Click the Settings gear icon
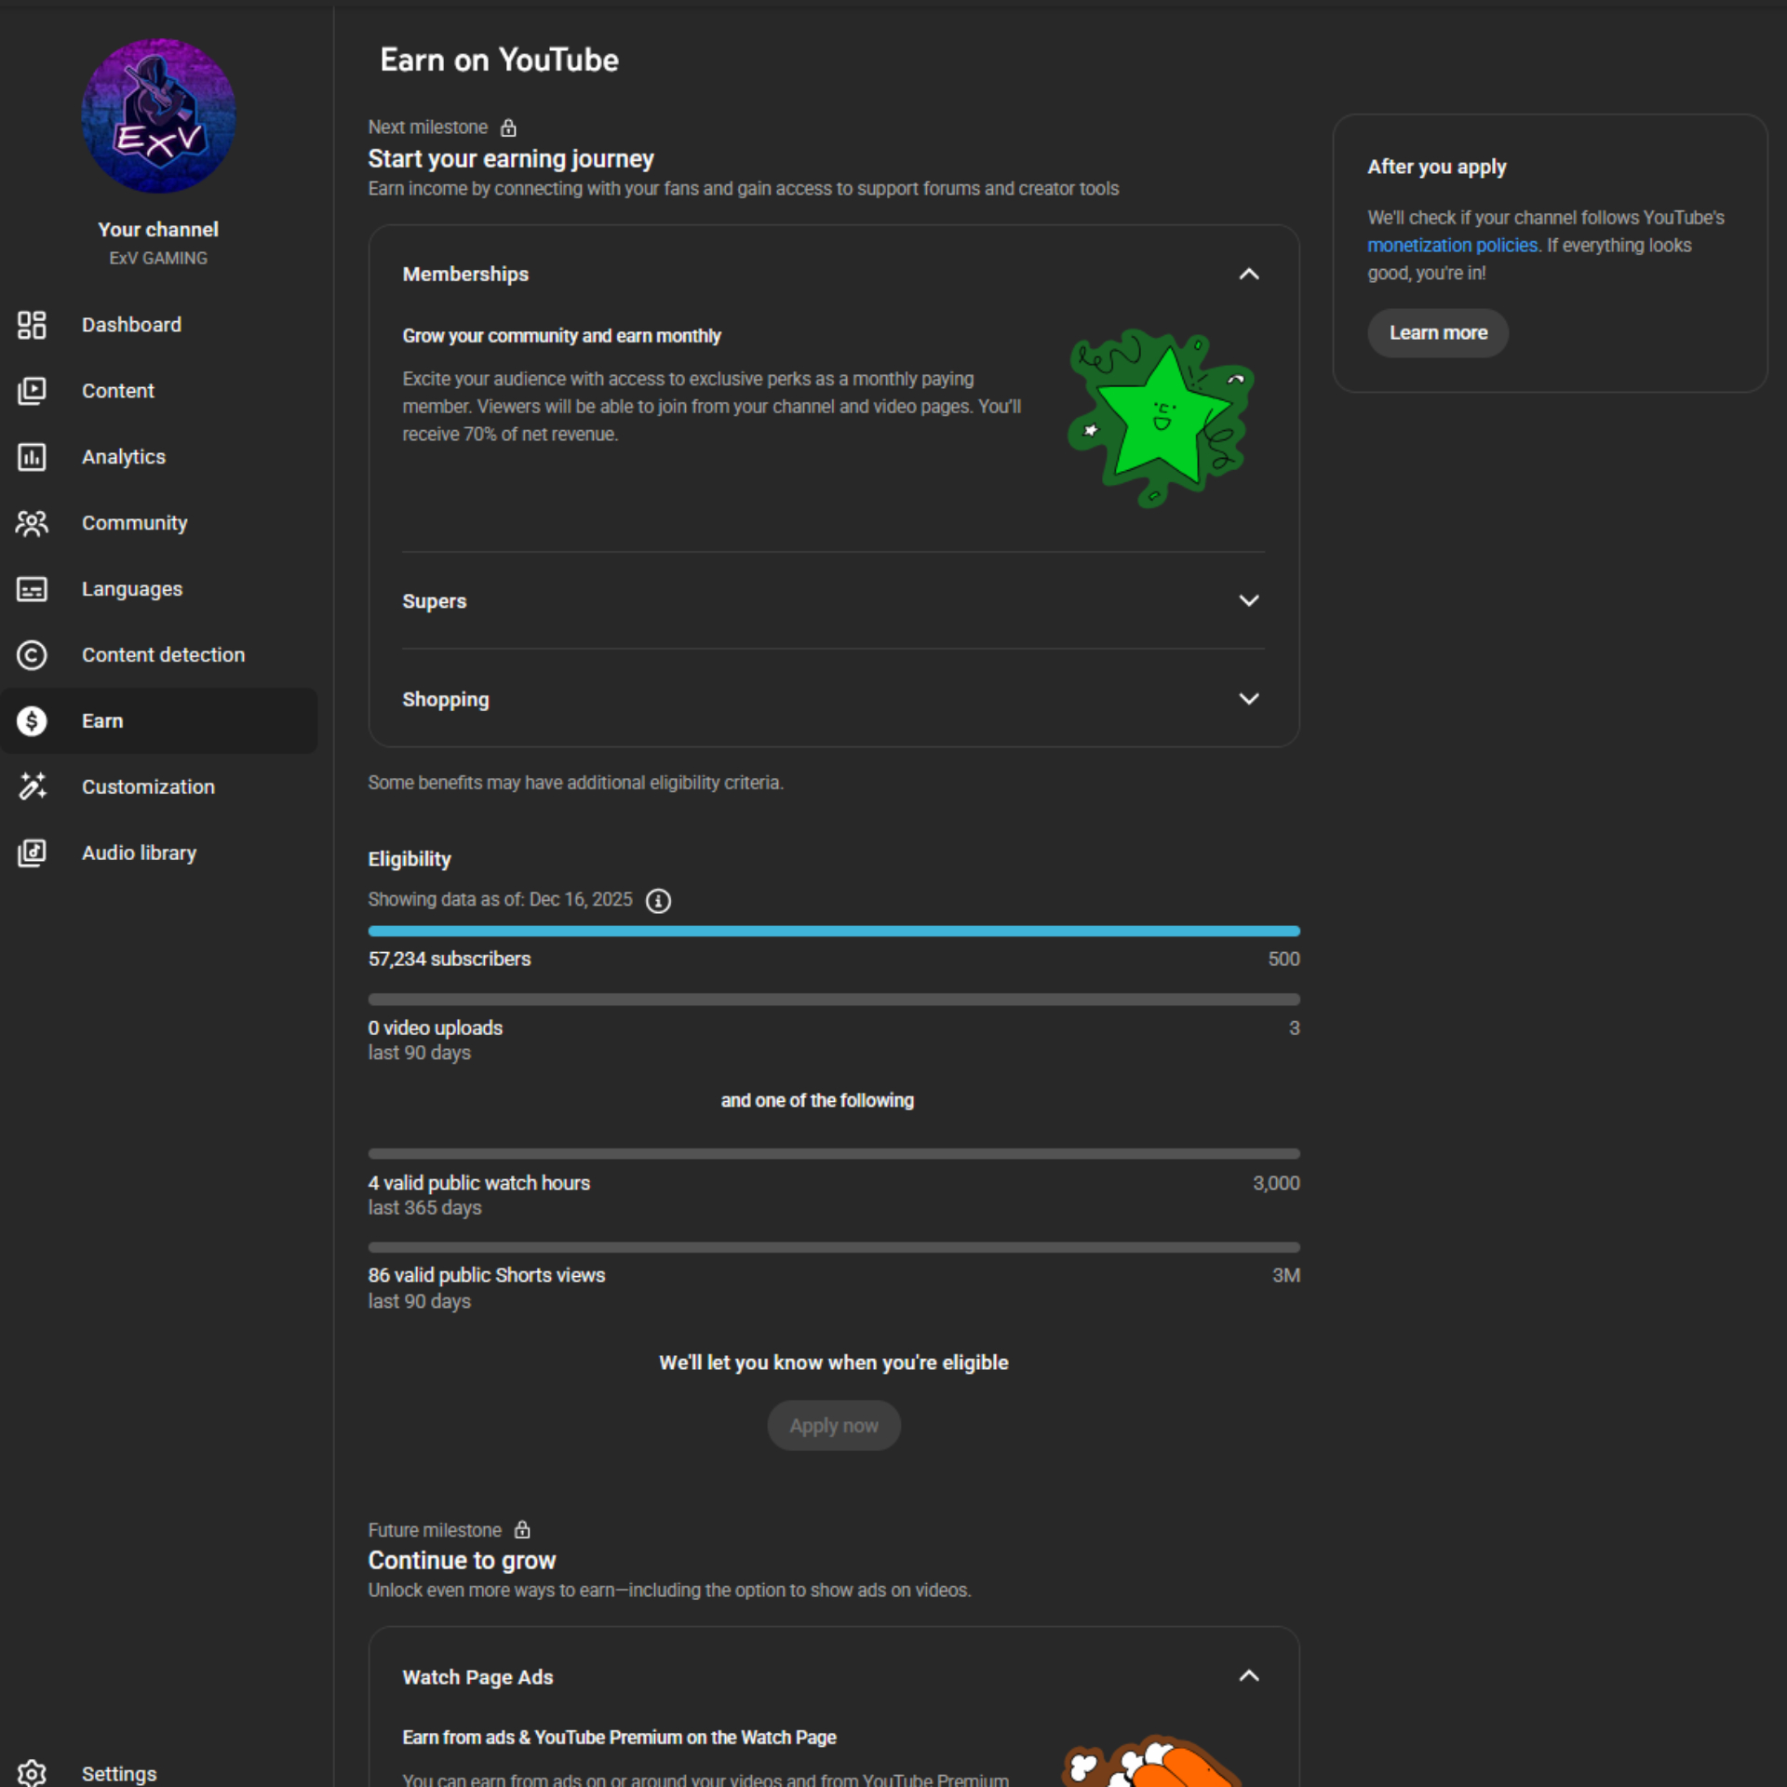 (x=32, y=1772)
